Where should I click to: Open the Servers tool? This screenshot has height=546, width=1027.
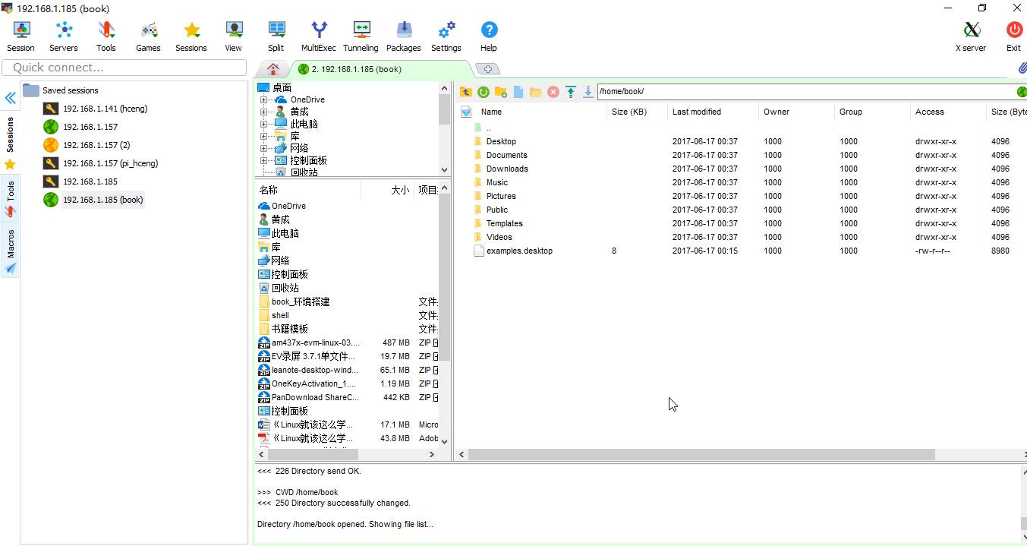point(64,36)
